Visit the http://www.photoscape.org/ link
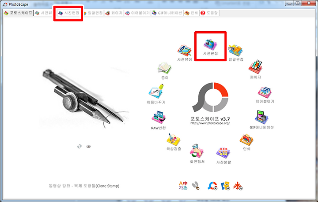This screenshot has width=318, height=202. tap(210, 123)
